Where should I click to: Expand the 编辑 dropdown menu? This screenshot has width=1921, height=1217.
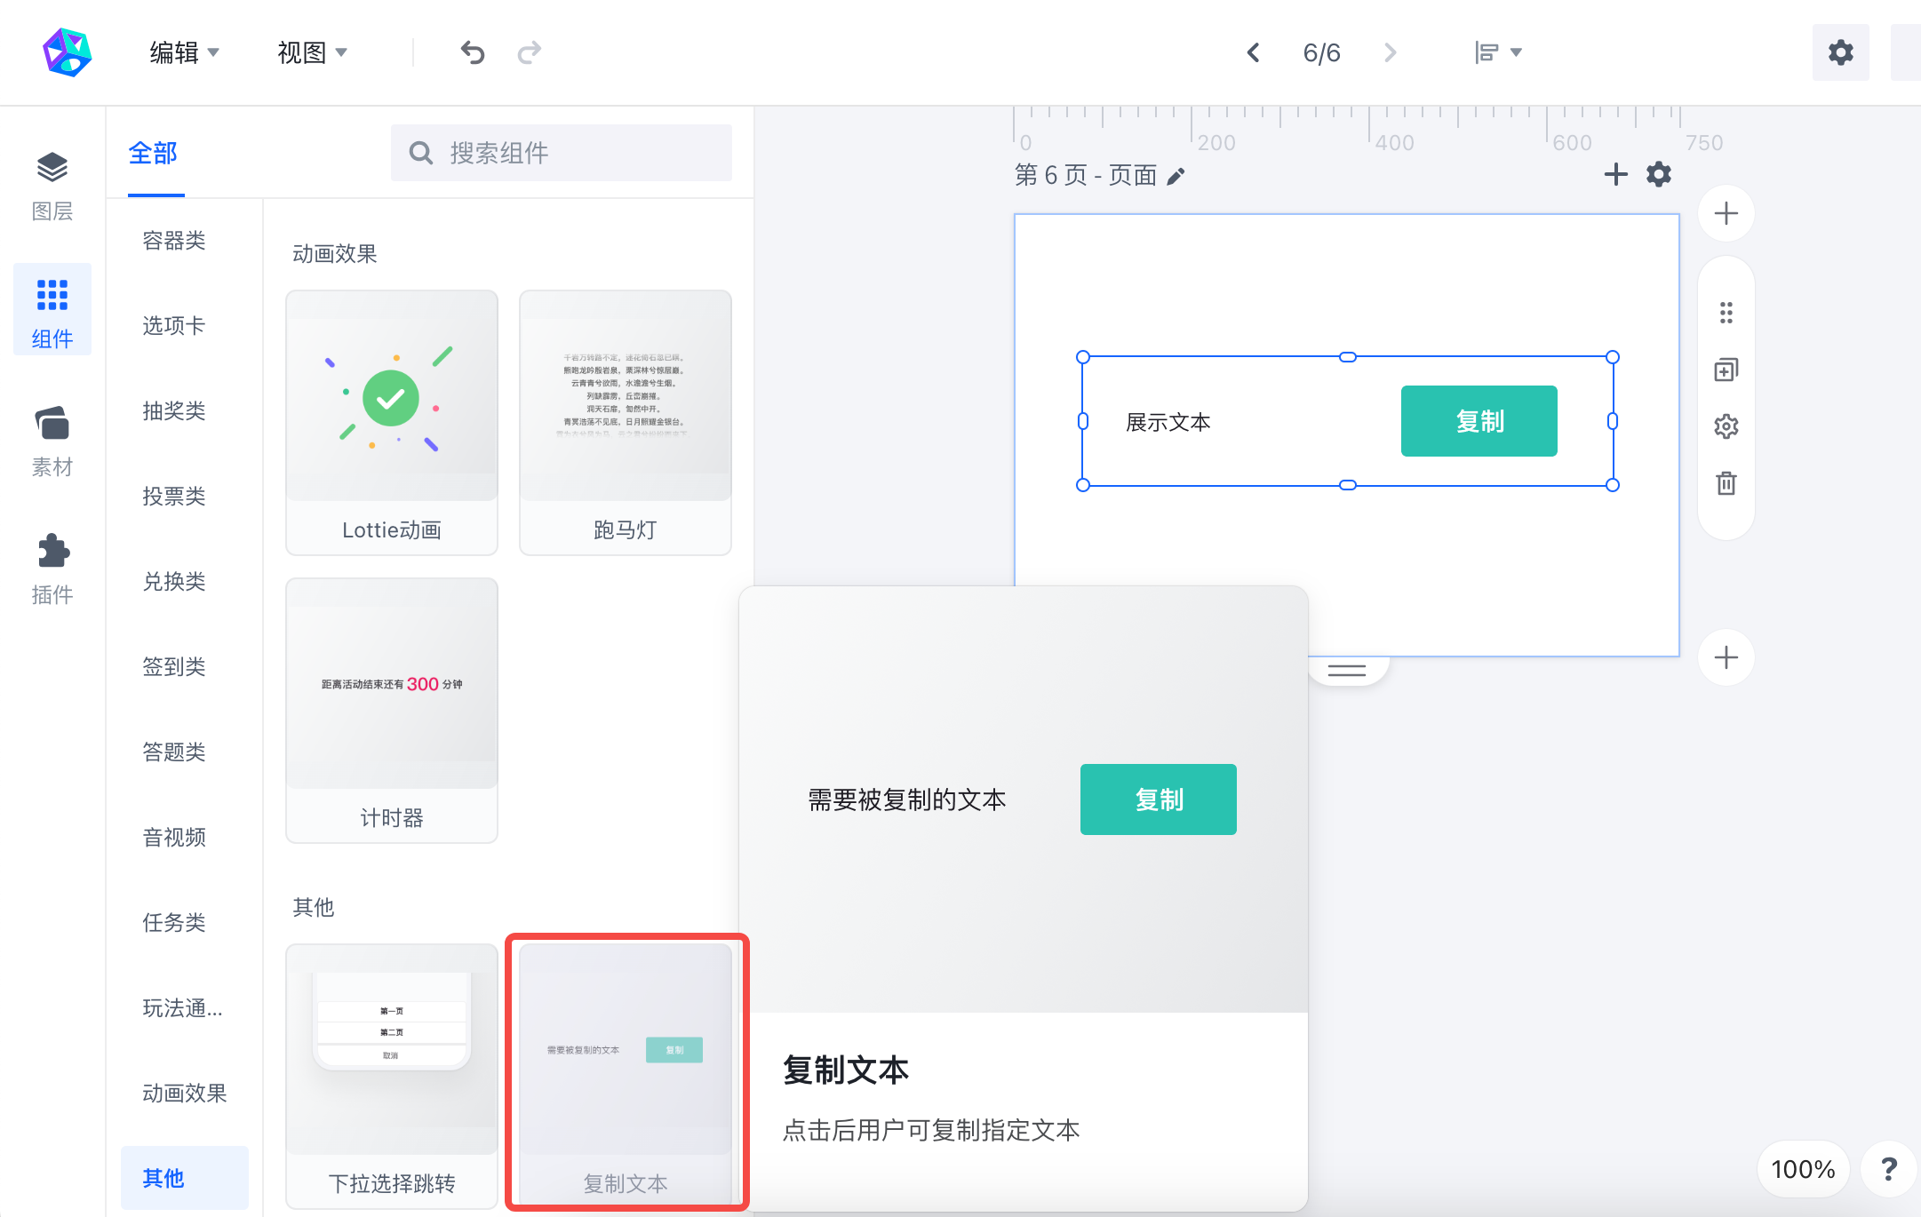click(185, 52)
